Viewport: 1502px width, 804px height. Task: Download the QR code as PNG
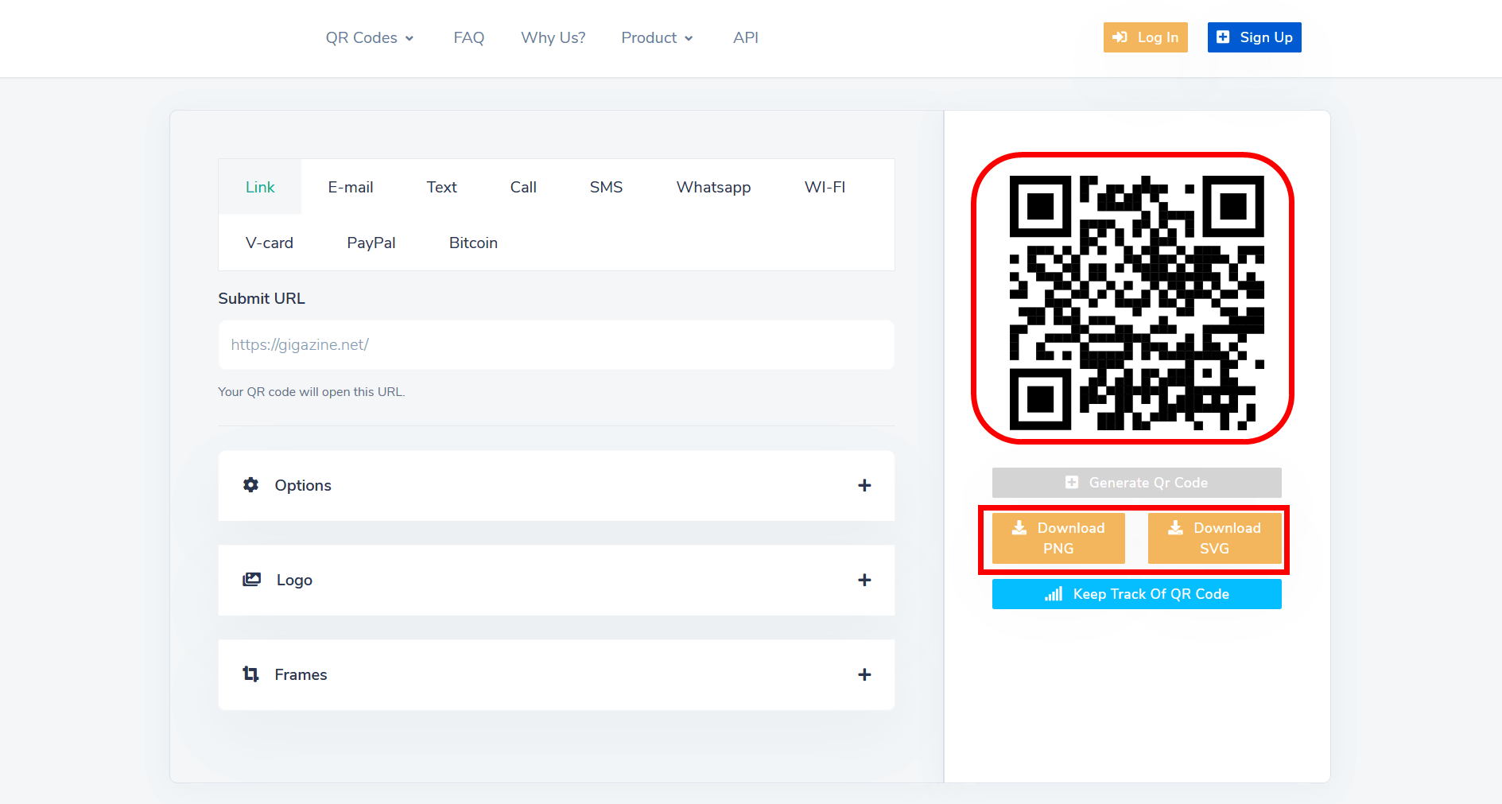1058,538
